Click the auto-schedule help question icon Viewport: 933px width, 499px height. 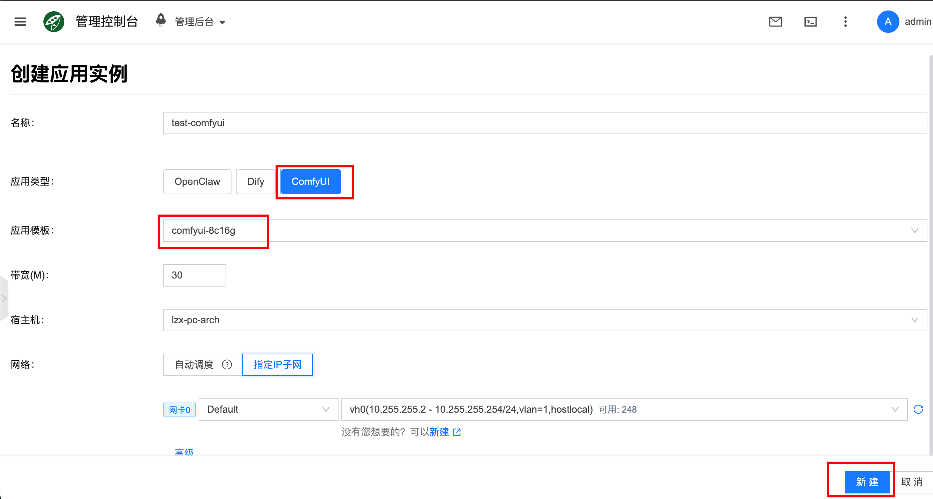coord(227,364)
